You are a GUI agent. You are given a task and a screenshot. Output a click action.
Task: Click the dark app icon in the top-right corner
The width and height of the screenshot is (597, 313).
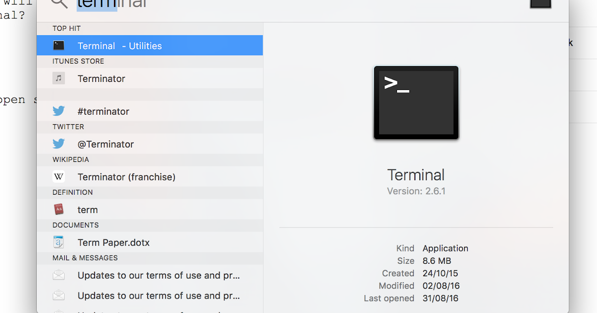coord(540,3)
